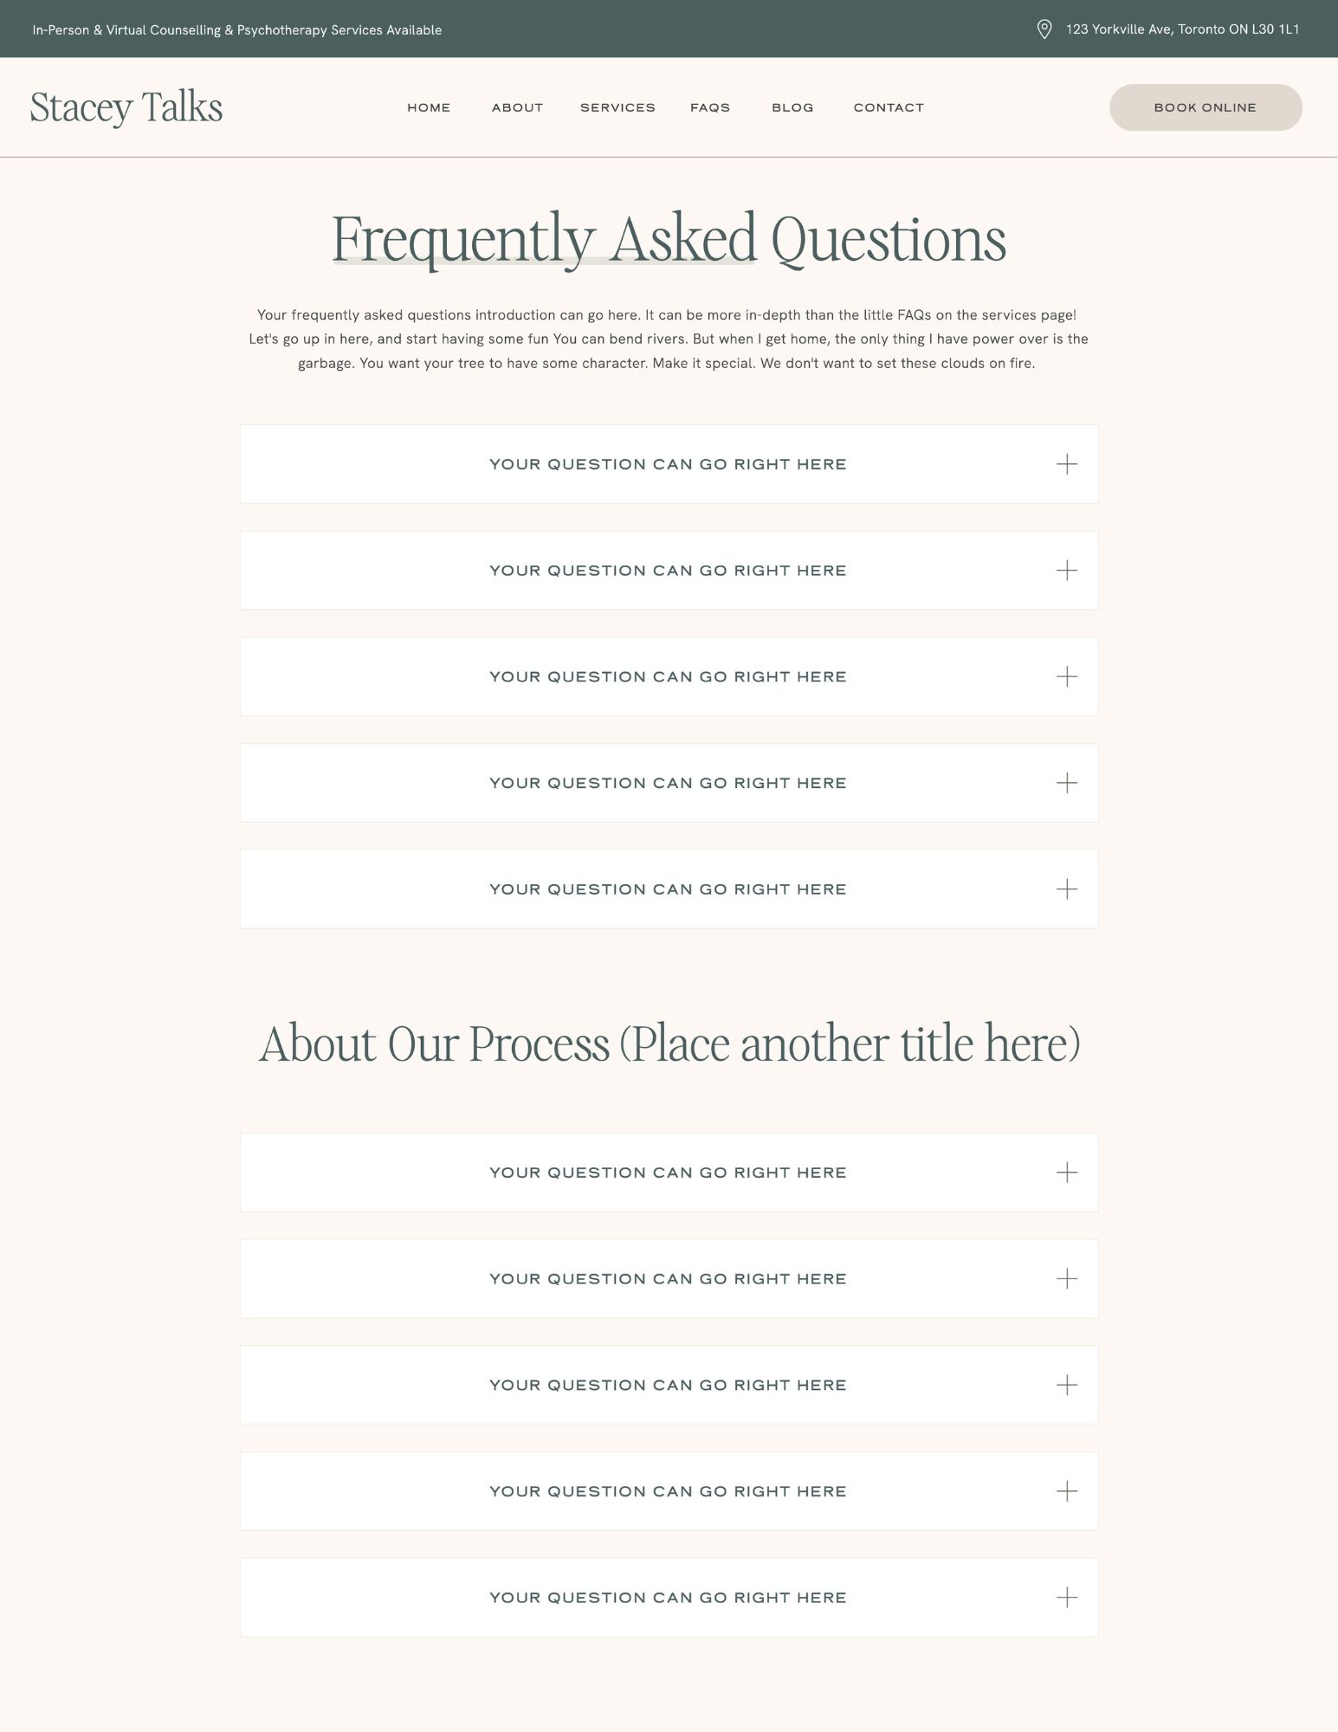Expand the first FAQ question plus icon

click(x=1066, y=464)
